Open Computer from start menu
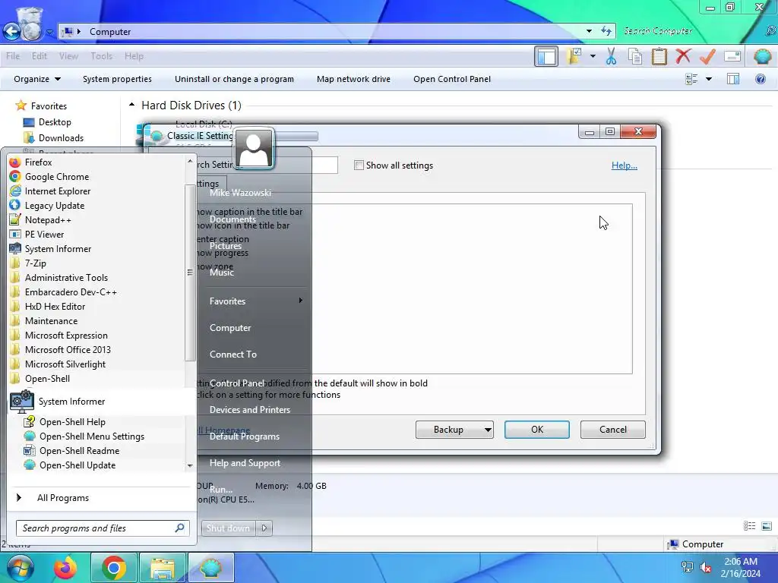This screenshot has height=583, width=778. tap(229, 328)
